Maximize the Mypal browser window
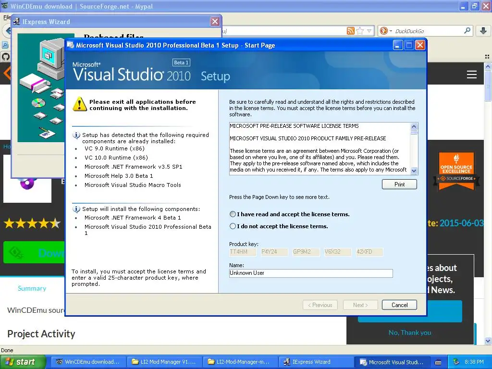Screen dimensions: 492x369 click(475, 6)
